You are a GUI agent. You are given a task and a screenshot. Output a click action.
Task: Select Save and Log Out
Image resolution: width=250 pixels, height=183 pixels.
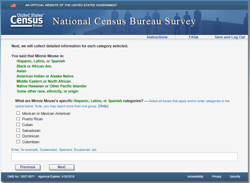click(230, 37)
